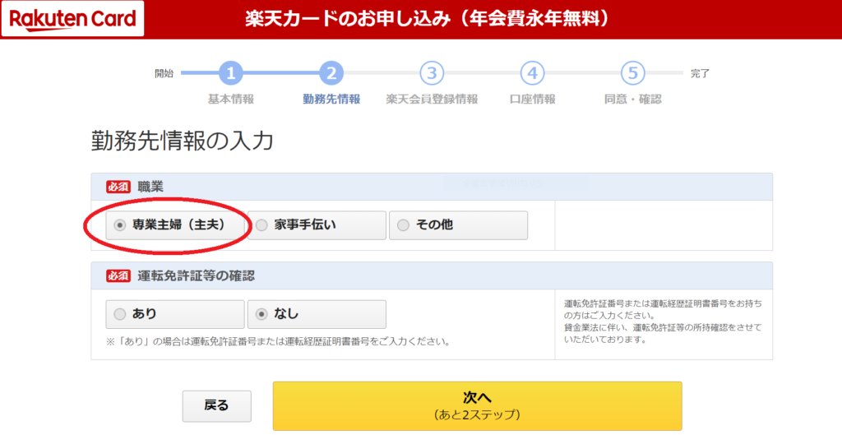Click the 口座情報 step label

[532, 99]
